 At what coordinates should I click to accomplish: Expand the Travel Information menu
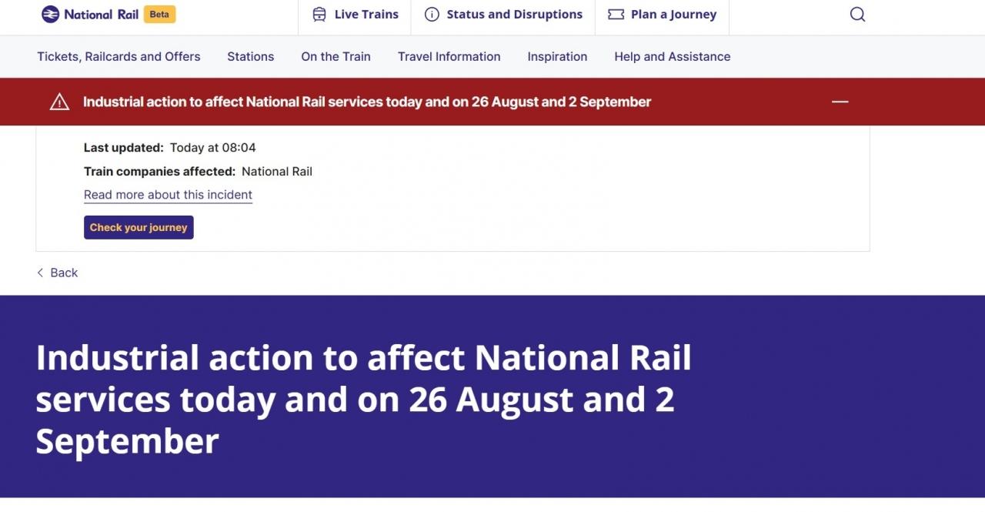(x=449, y=56)
